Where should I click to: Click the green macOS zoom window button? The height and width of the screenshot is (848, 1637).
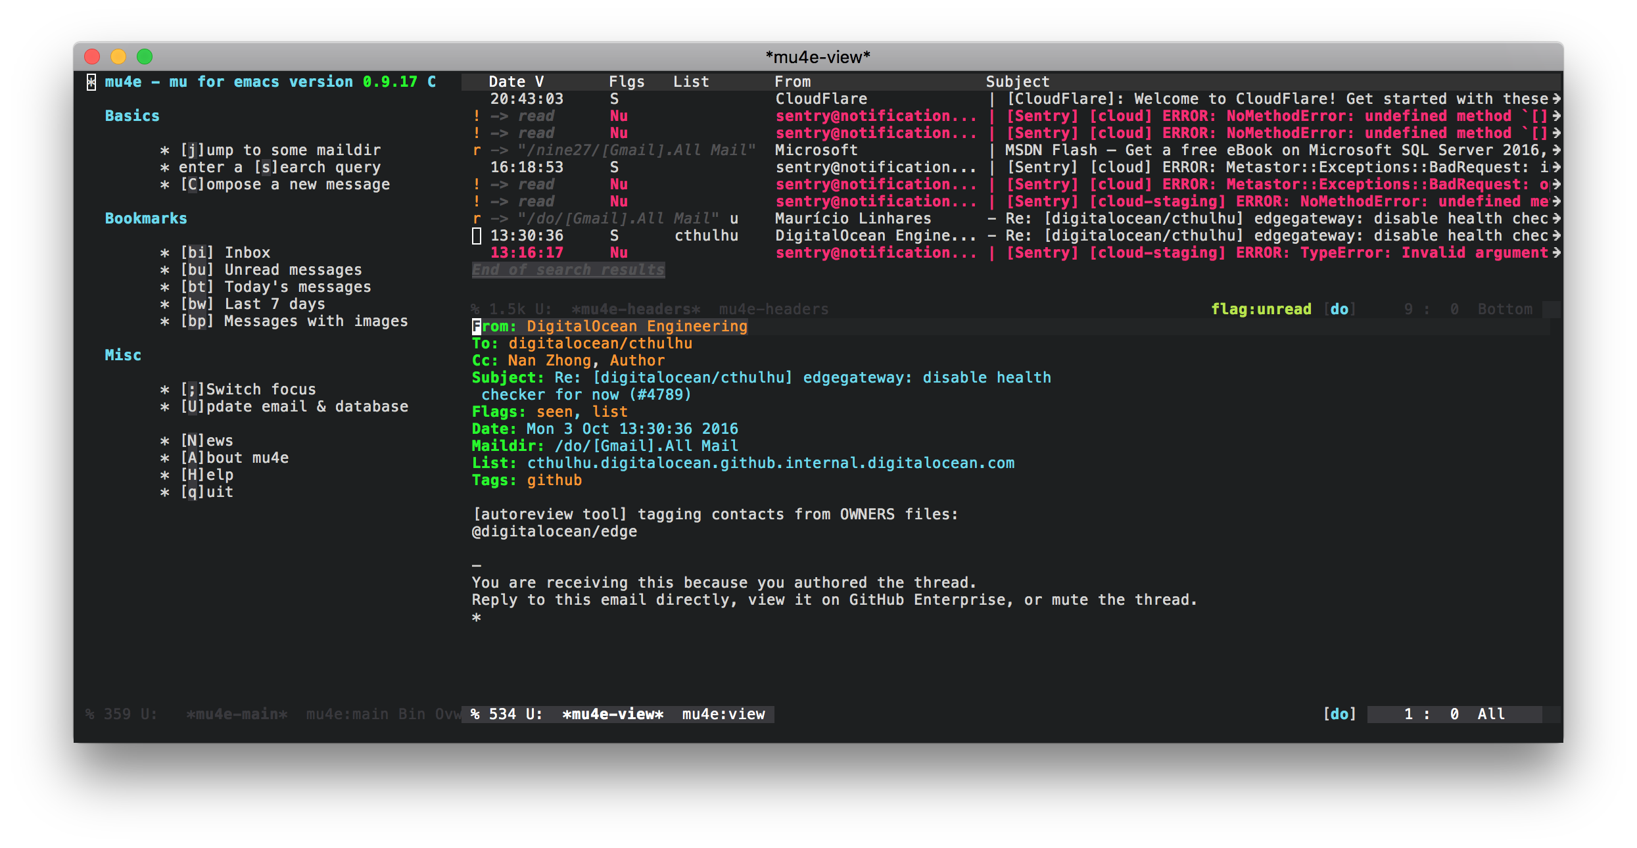[145, 57]
